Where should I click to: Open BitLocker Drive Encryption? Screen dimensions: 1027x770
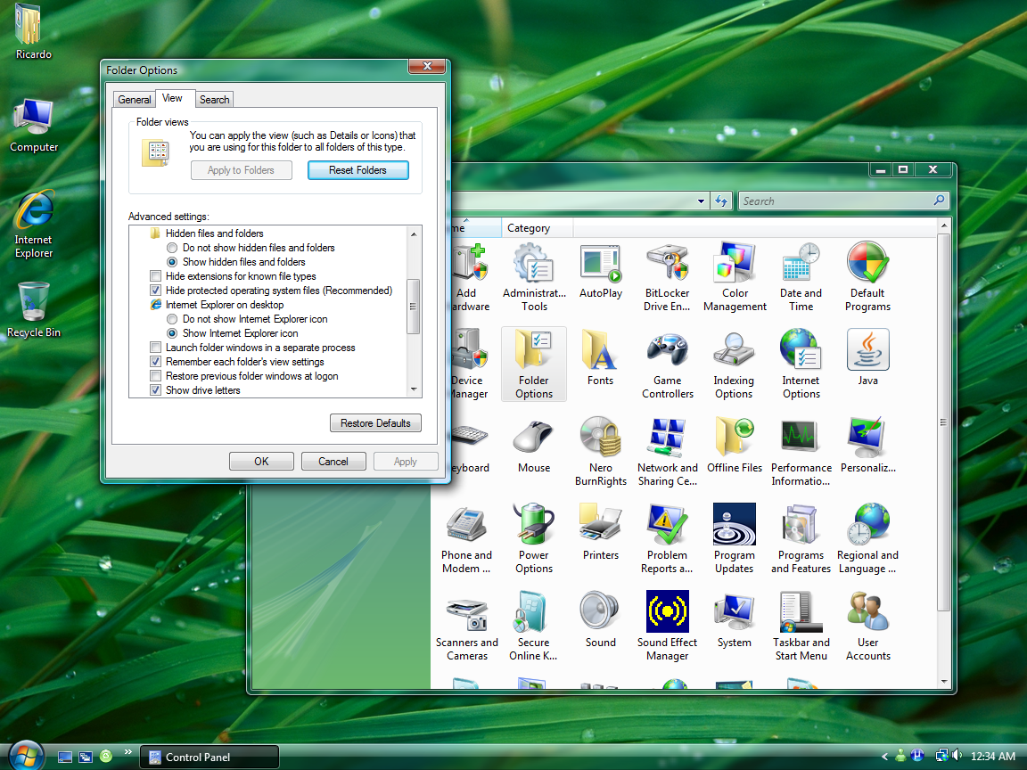click(x=667, y=265)
